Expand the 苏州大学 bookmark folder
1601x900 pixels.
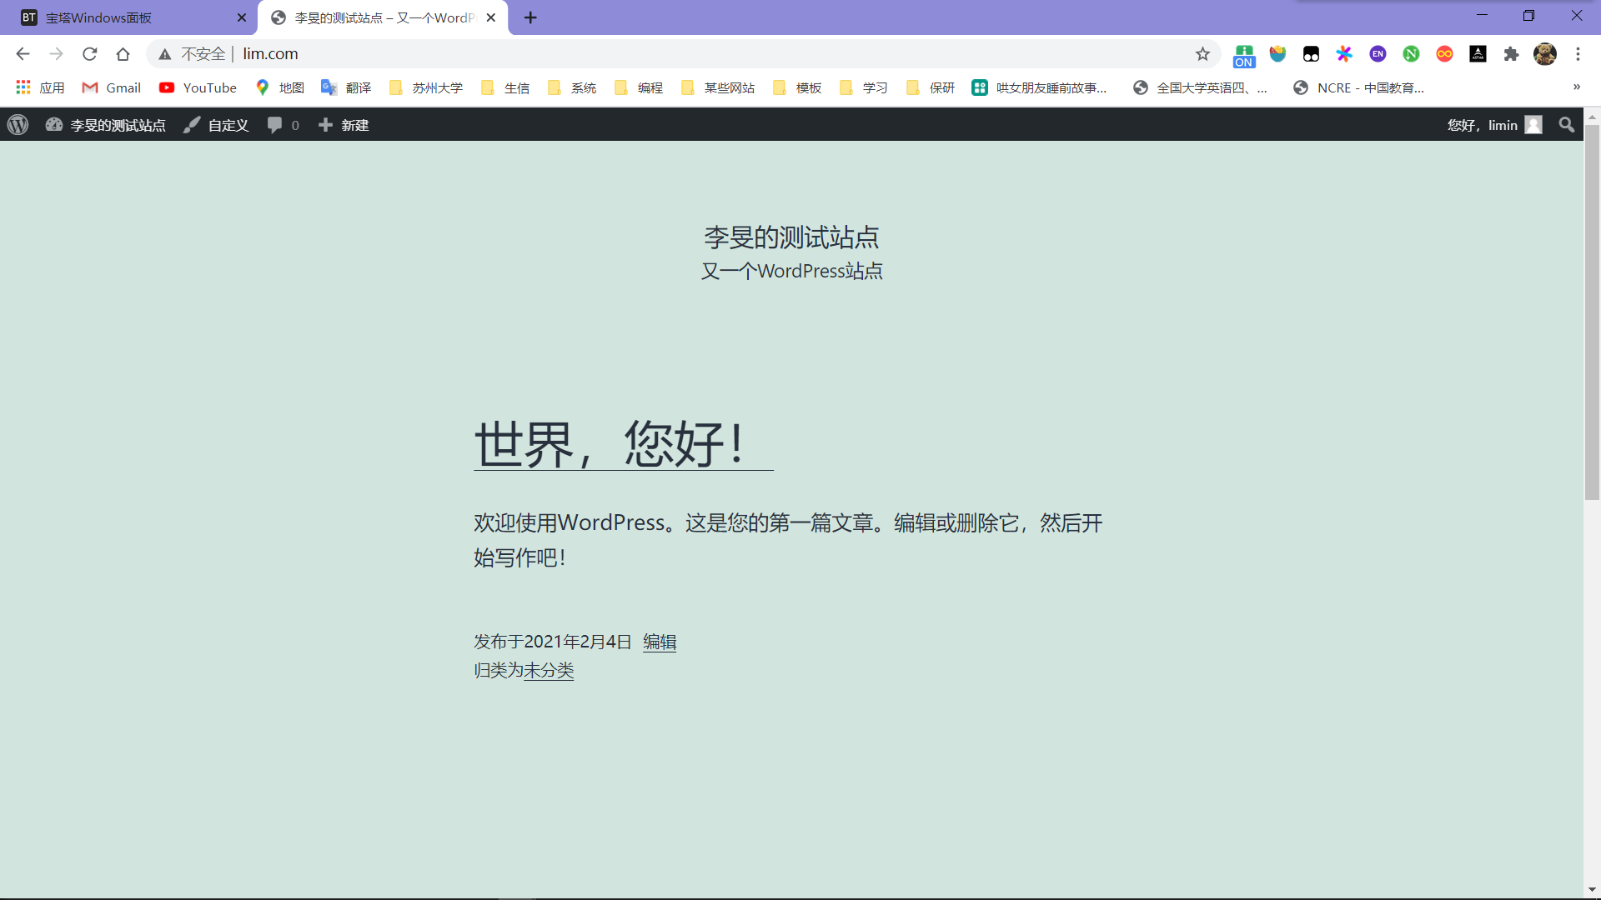coord(425,87)
